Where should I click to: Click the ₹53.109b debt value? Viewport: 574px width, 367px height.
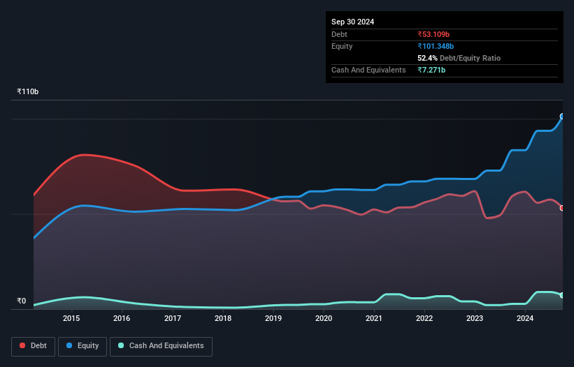pos(433,34)
